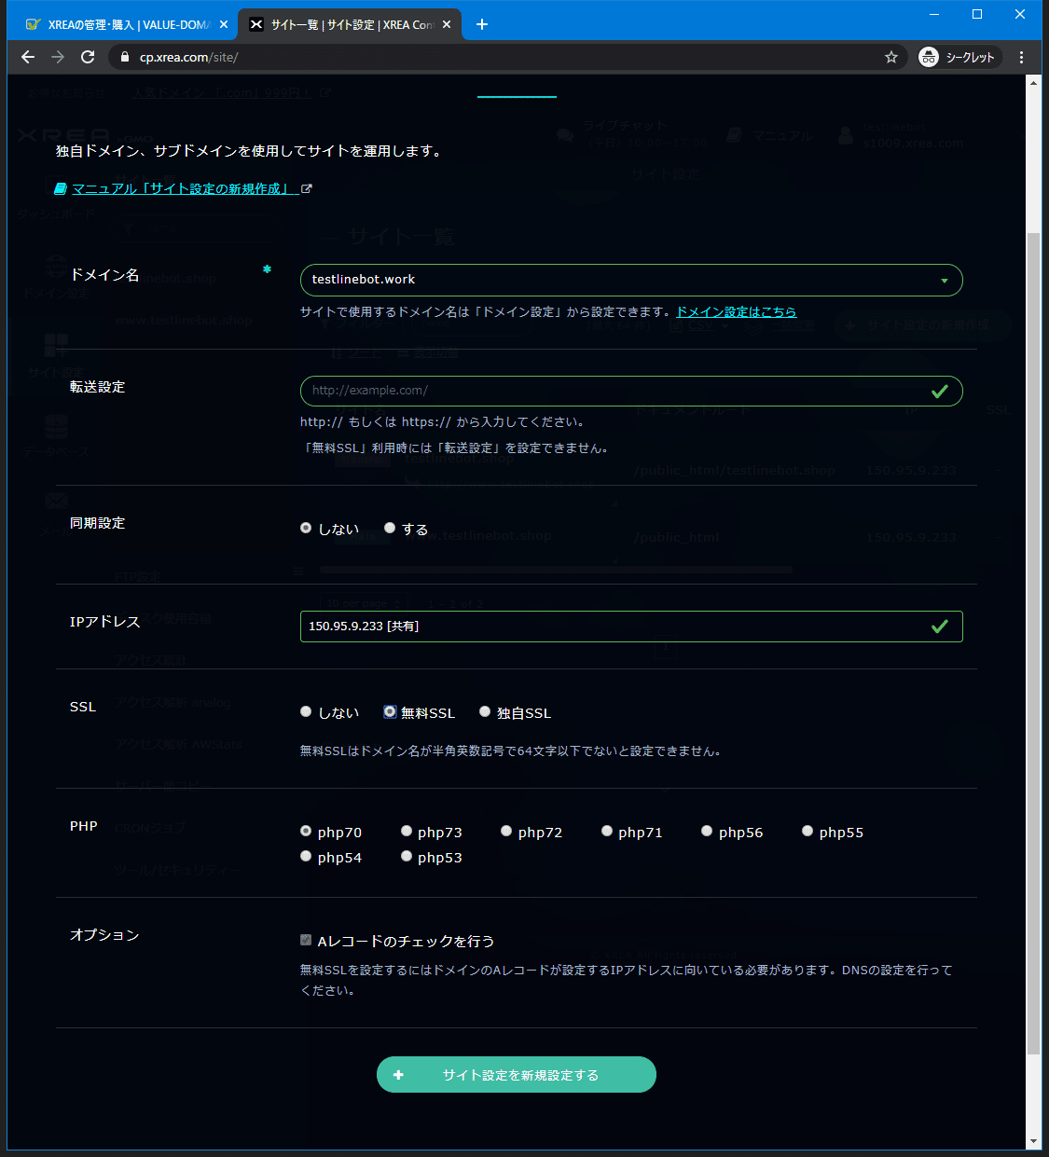
Task: Switch to the XREAの管理・購入 browser tab
Action: click(x=121, y=23)
